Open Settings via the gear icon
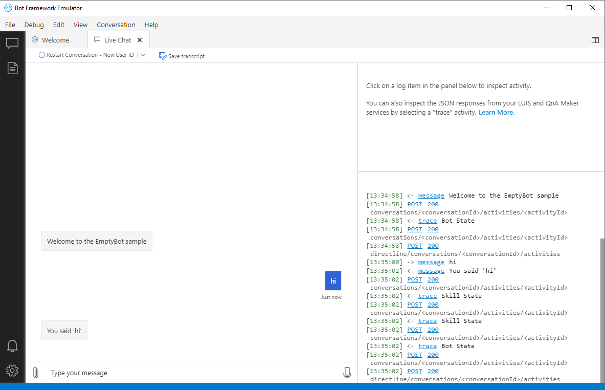The height and width of the screenshot is (390, 605). 12,371
